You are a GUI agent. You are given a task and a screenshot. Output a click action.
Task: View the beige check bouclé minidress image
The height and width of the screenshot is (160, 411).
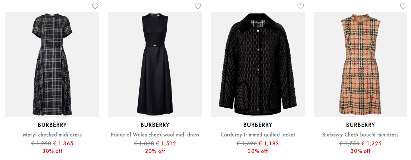point(361,64)
